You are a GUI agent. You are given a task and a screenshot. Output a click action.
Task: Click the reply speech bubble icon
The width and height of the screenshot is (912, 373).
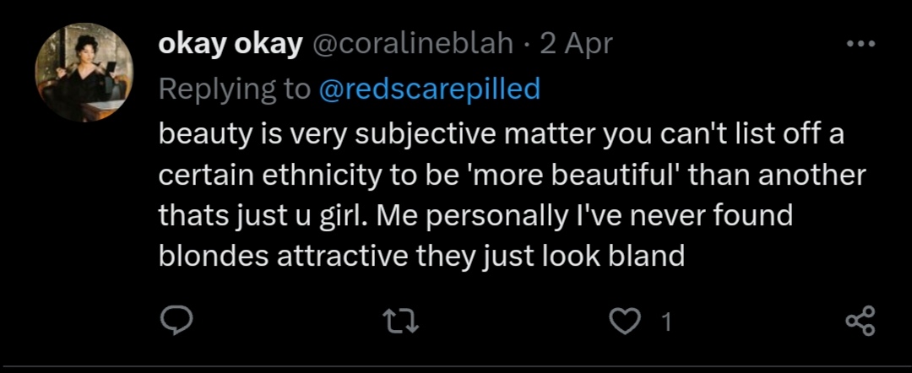(x=177, y=322)
